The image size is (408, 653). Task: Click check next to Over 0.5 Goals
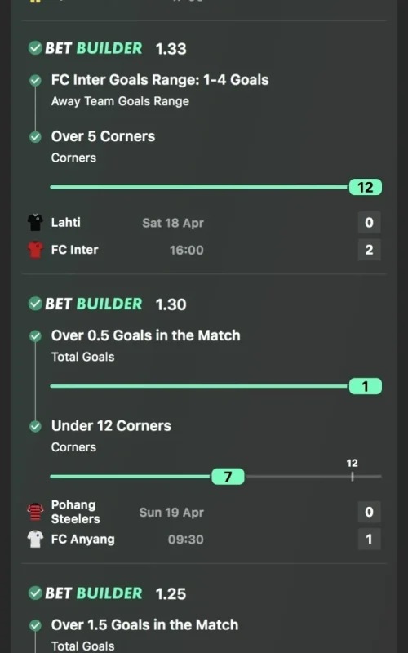click(35, 336)
